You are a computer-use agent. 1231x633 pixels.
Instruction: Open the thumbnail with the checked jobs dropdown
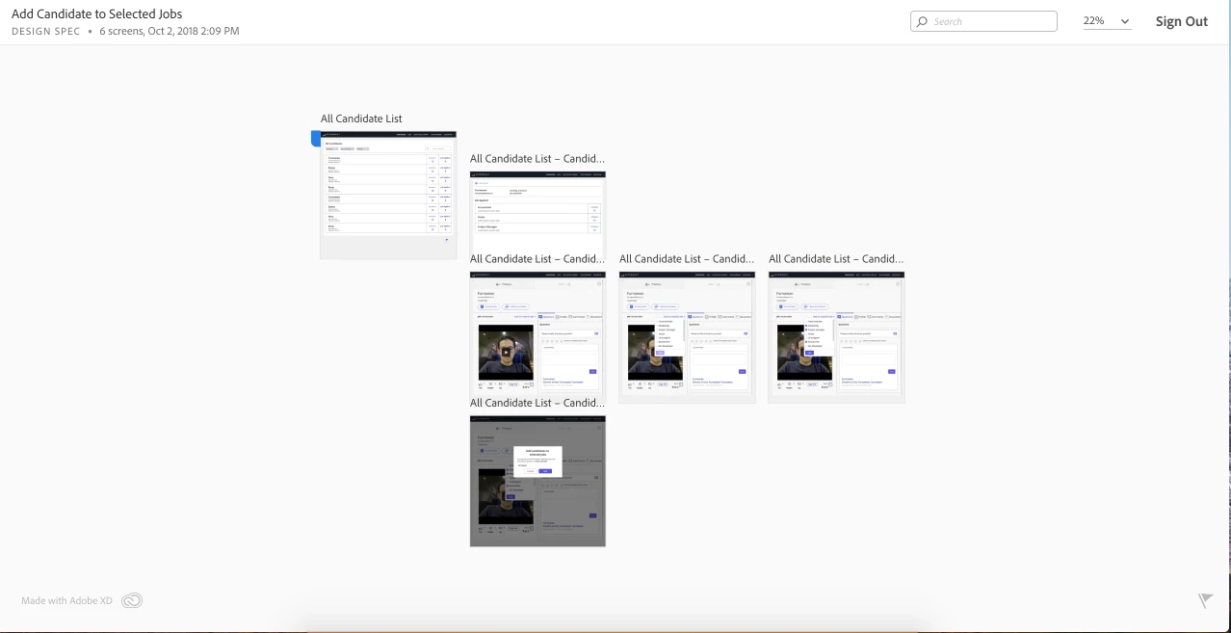click(x=836, y=336)
